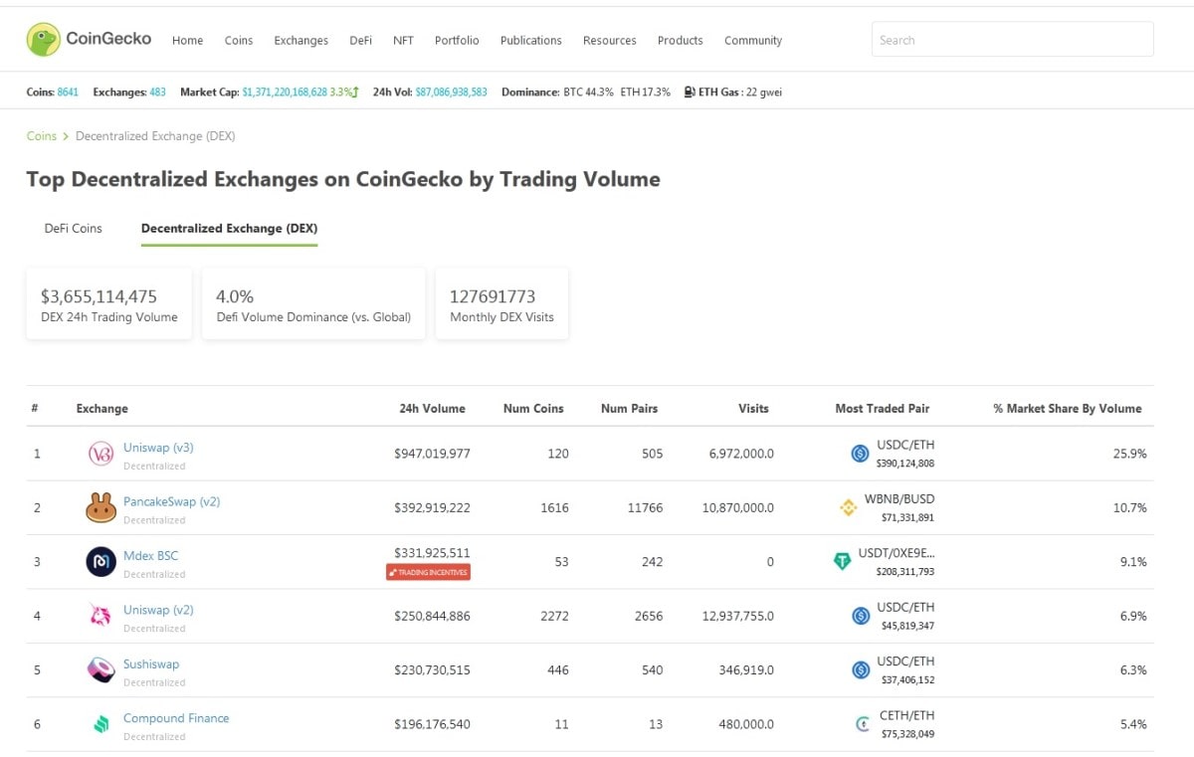The height and width of the screenshot is (757, 1194).
Task: Click the CETH/ETH pair text
Action: [x=907, y=715]
